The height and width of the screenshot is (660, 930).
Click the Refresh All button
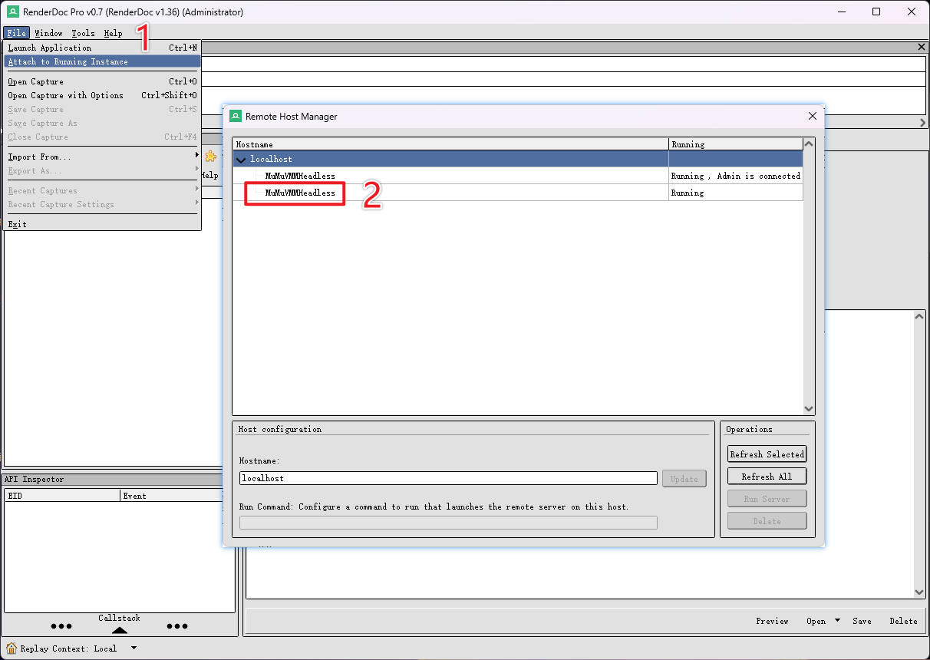pyautogui.click(x=767, y=477)
